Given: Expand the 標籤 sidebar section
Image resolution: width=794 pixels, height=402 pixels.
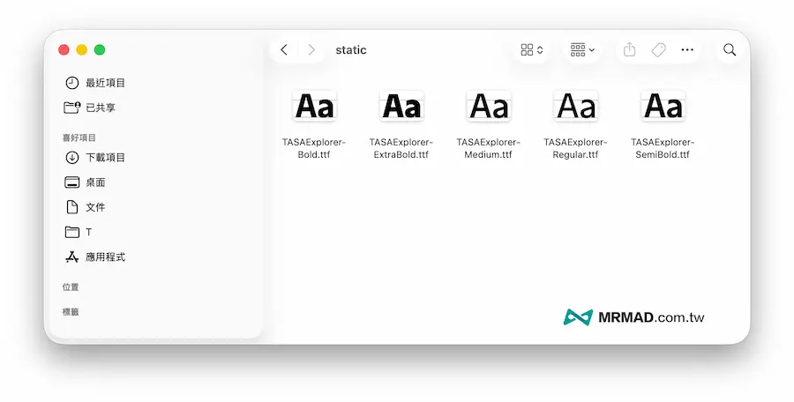Looking at the screenshot, I should coord(71,312).
